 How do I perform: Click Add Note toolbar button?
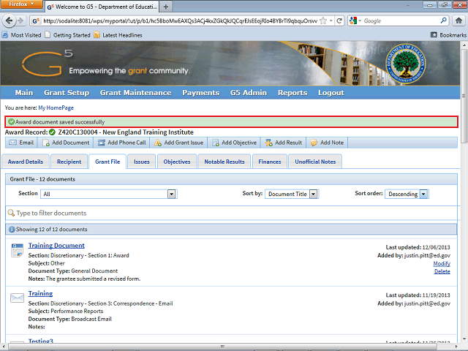click(327, 143)
